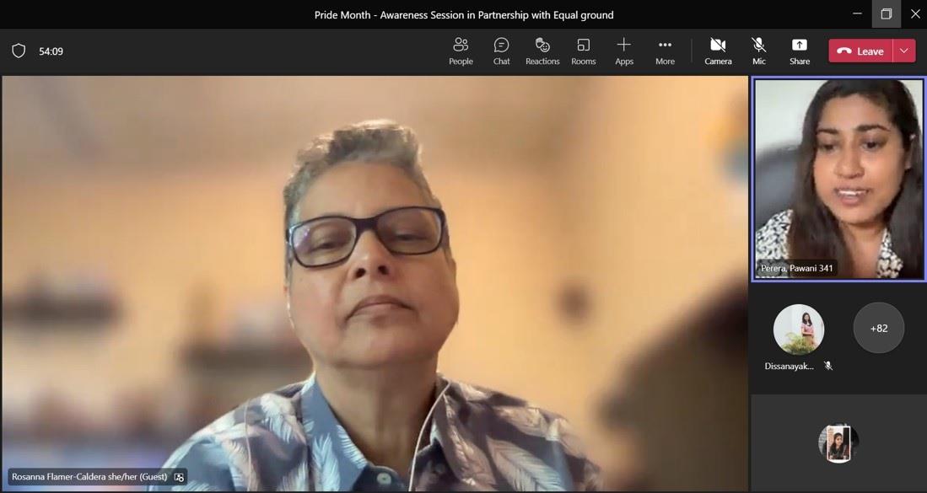927x493 pixels.
Task: Toggle the Camera on
Action: (x=718, y=51)
